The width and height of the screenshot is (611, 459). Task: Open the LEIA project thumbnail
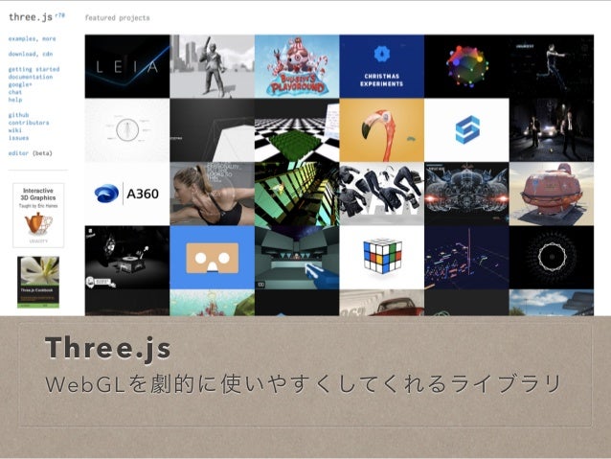coord(127,66)
